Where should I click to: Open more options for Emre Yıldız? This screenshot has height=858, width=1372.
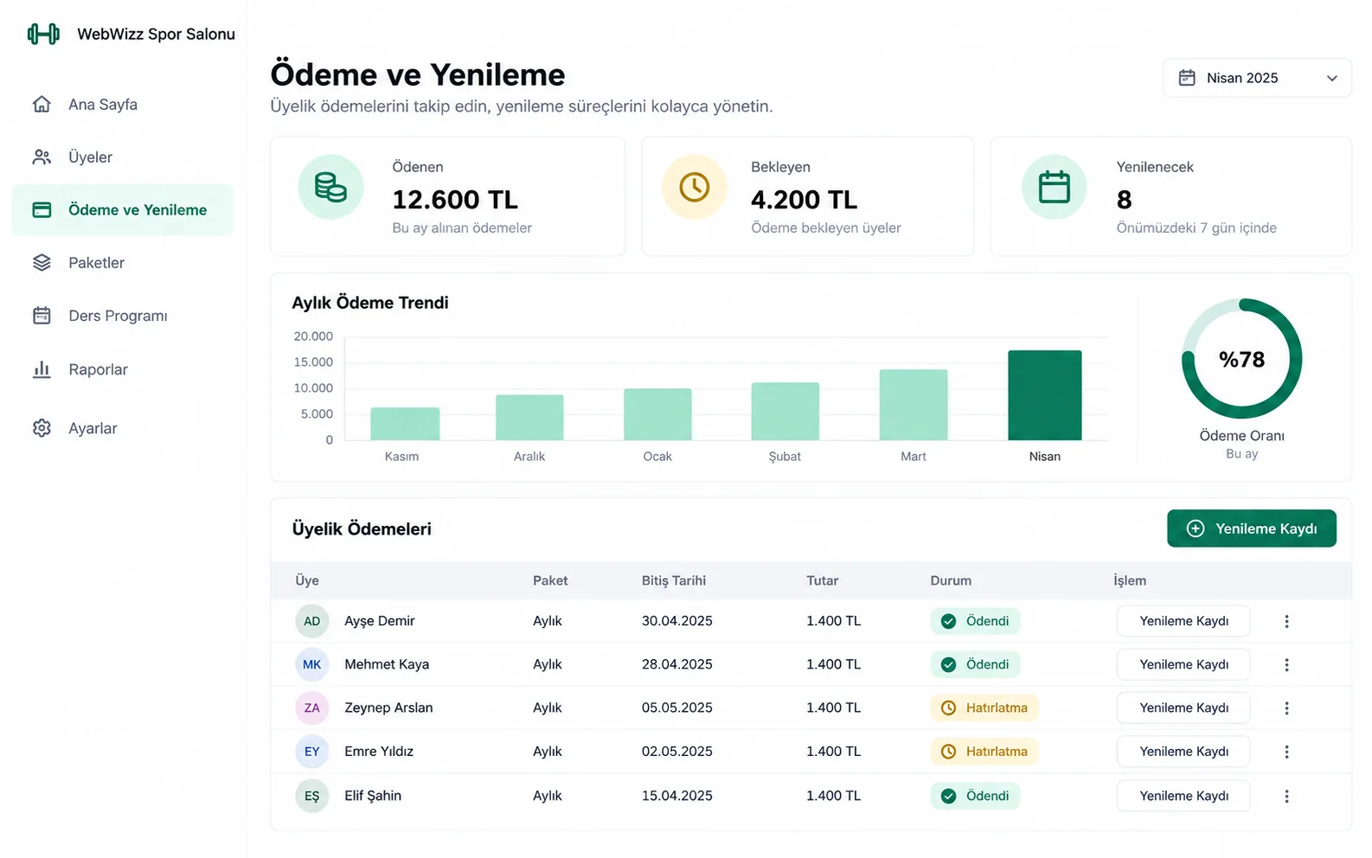(1286, 752)
